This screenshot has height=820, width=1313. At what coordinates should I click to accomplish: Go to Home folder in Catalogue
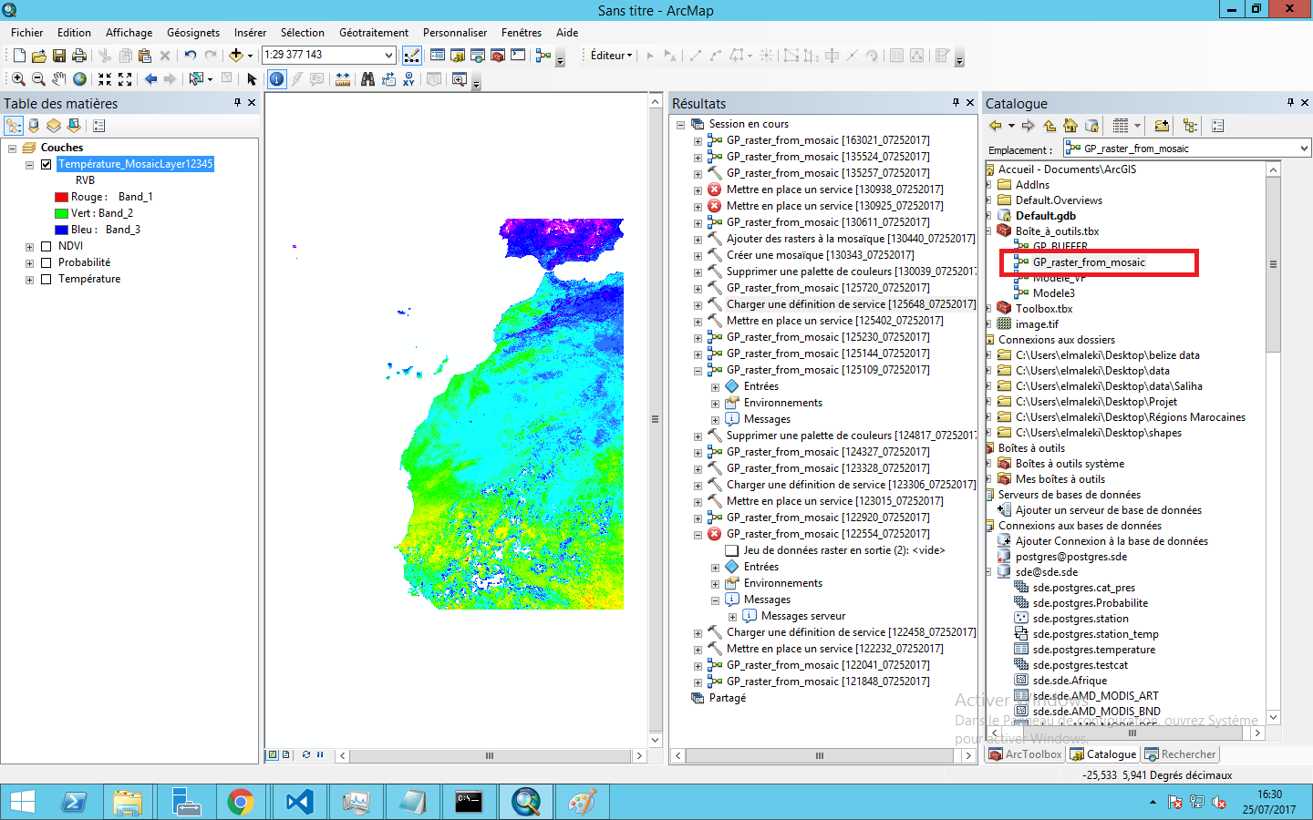pyautogui.click(x=1070, y=126)
